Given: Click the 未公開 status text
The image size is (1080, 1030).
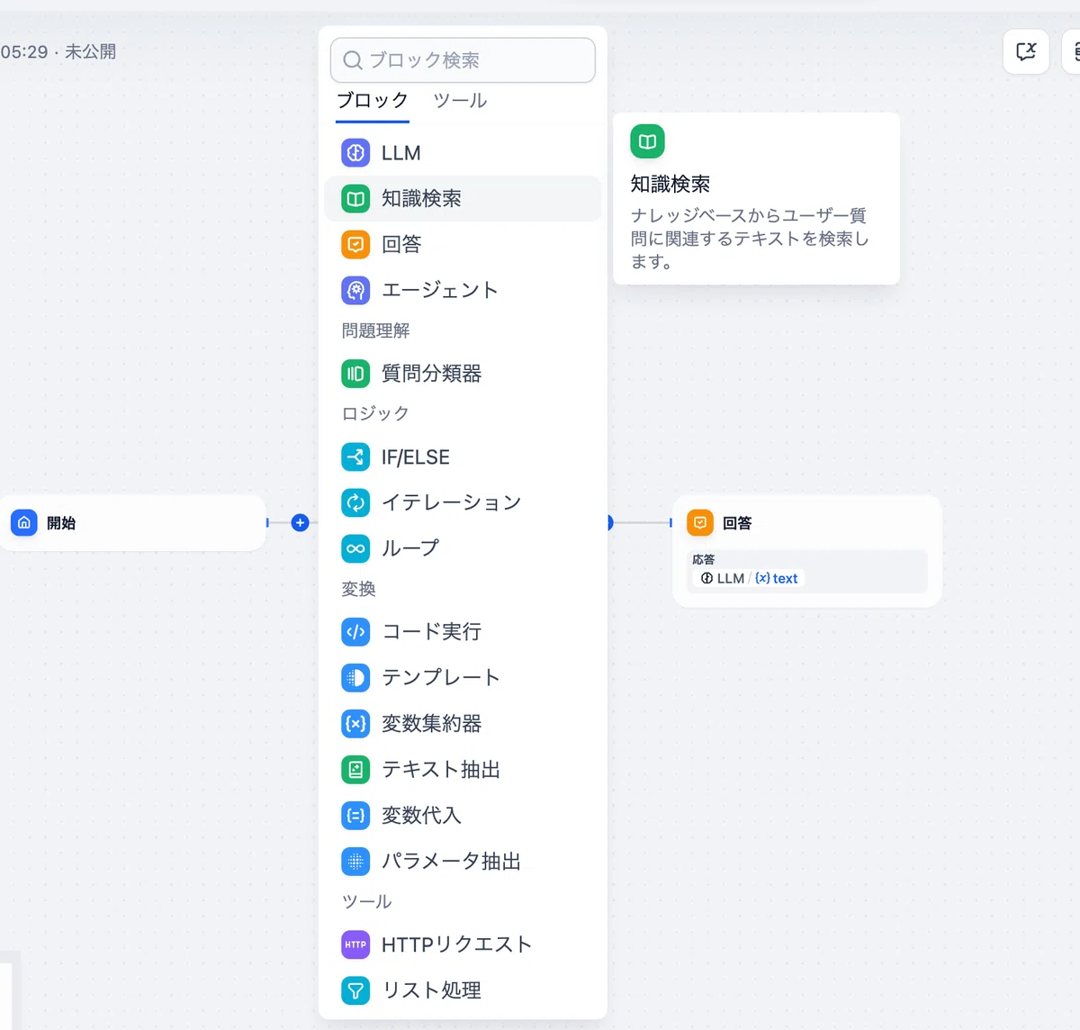Looking at the screenshot, I should point(90,52).
